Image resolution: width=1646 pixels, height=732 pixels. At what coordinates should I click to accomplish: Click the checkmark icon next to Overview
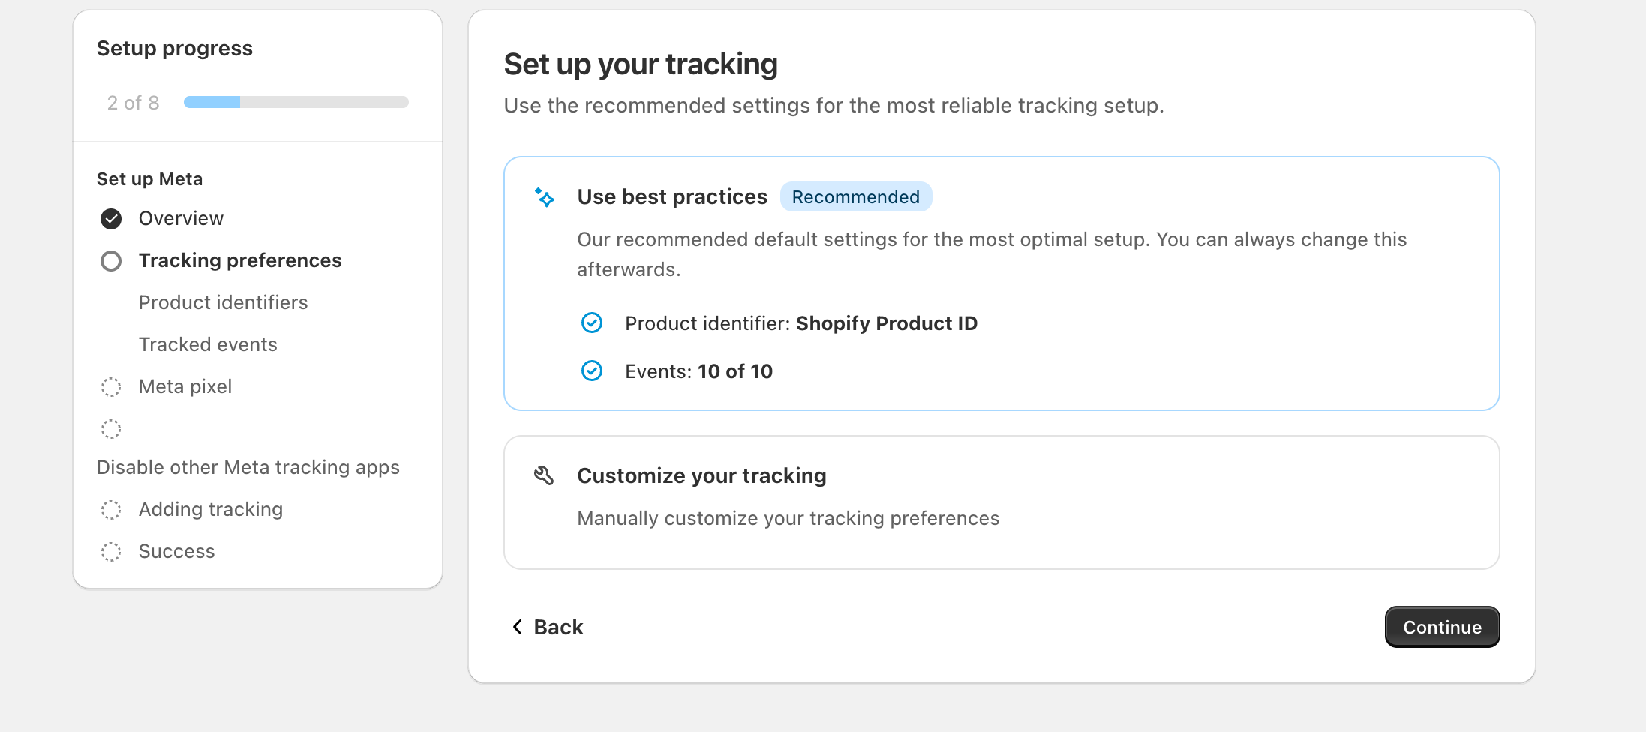[x=111, y=219]
